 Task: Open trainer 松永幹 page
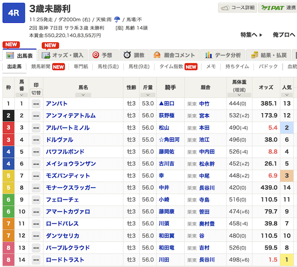point(207,164)
